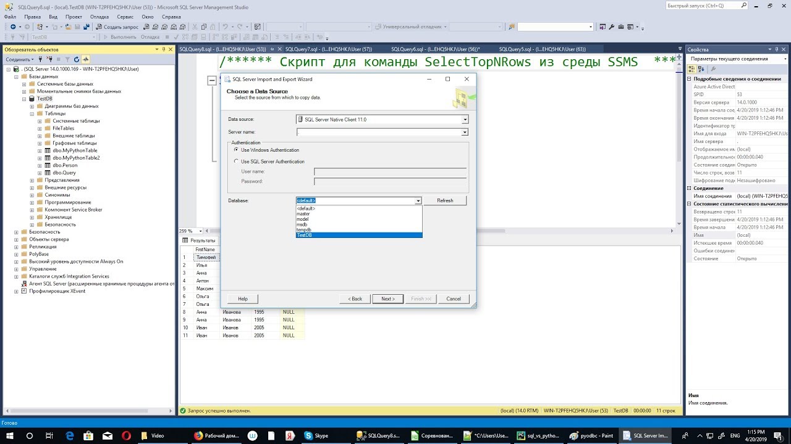Viewport: 791px width, 444px height.
Task: Expand the Безопасность server-level node
Action: tap(16, 232)
